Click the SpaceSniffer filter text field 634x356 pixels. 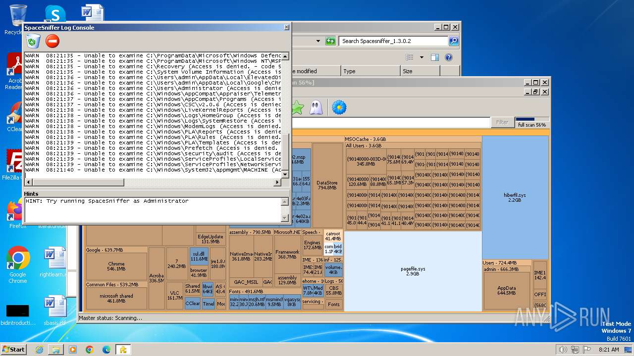390,122
